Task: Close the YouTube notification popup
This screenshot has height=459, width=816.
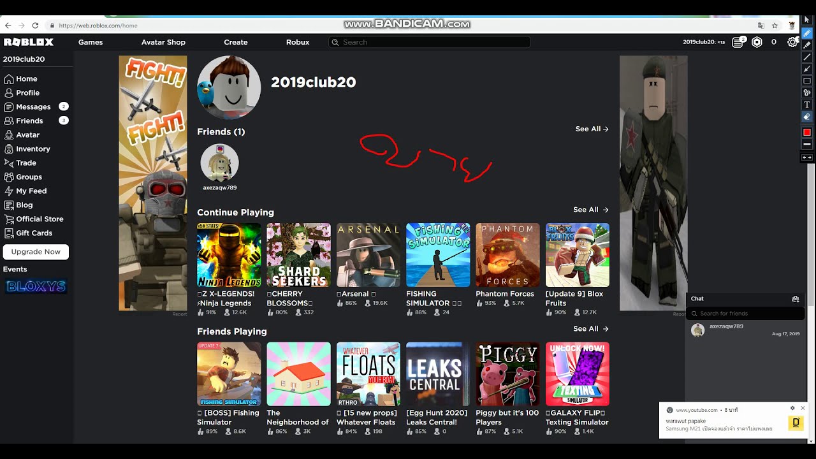Action: click(x=803, y=408)
